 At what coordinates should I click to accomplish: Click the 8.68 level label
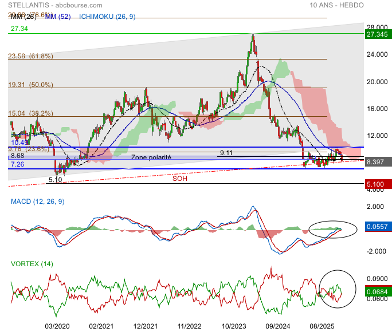18,156
